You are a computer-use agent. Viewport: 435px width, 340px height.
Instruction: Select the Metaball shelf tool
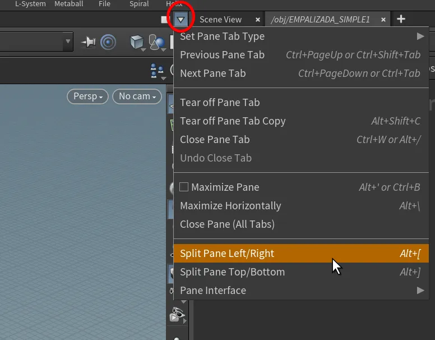click(68, 4)
